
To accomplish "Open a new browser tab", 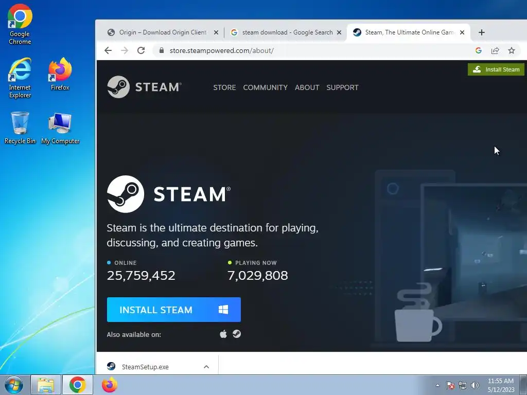I will (482, 32).
